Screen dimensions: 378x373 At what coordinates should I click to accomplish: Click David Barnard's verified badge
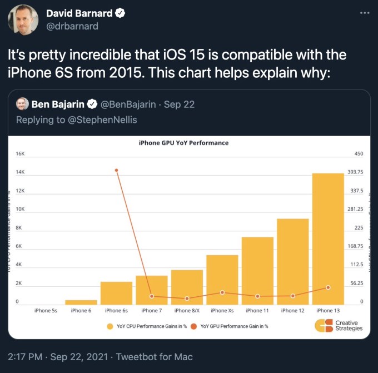(x=120, y=13)
